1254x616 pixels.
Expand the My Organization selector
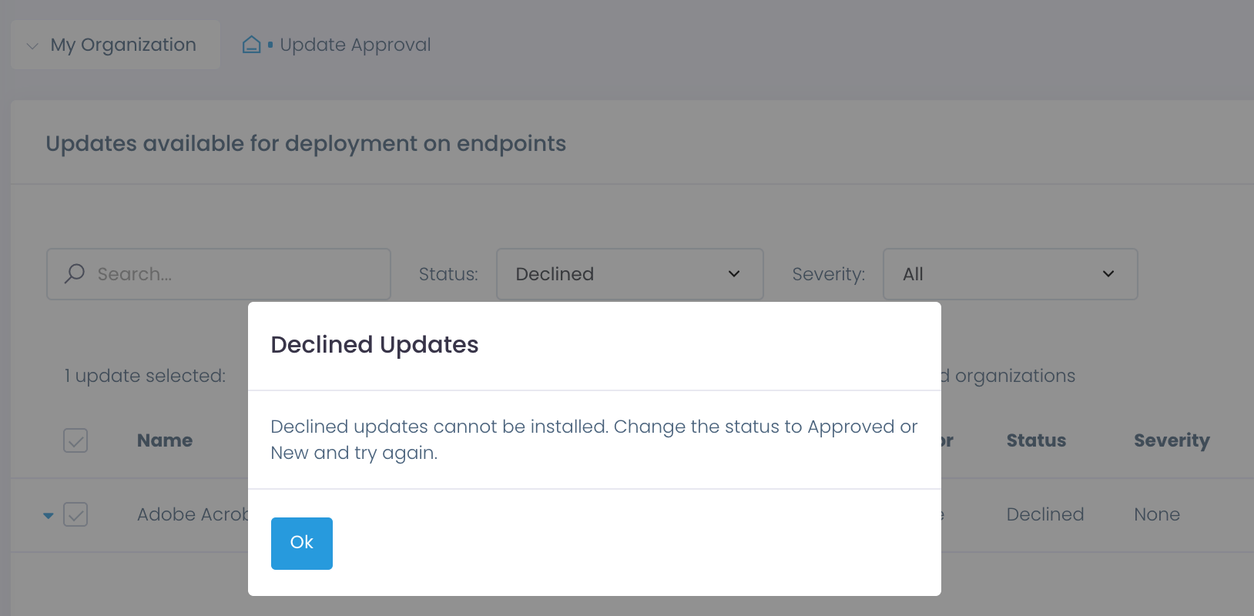point(115,45)
